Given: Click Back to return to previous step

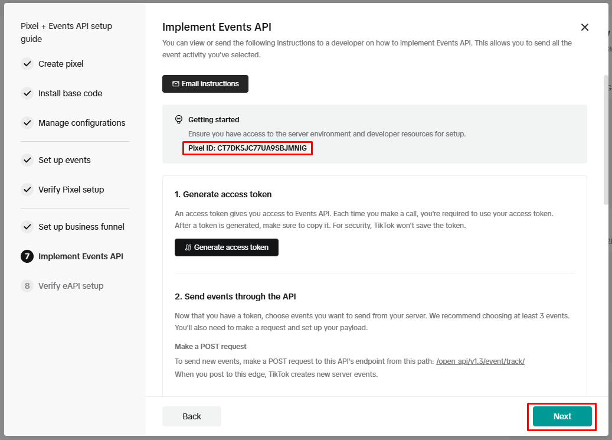Looking at the screenshot, I should (192, 416).
